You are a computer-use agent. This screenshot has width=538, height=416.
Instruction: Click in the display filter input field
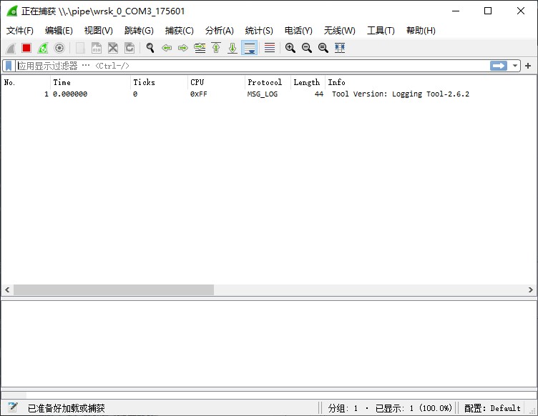(250, 66)
